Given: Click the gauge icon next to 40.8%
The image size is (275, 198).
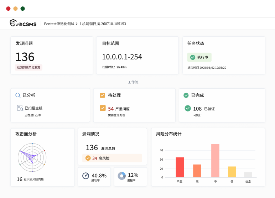Looking at the screenshot, I should 86,176.
